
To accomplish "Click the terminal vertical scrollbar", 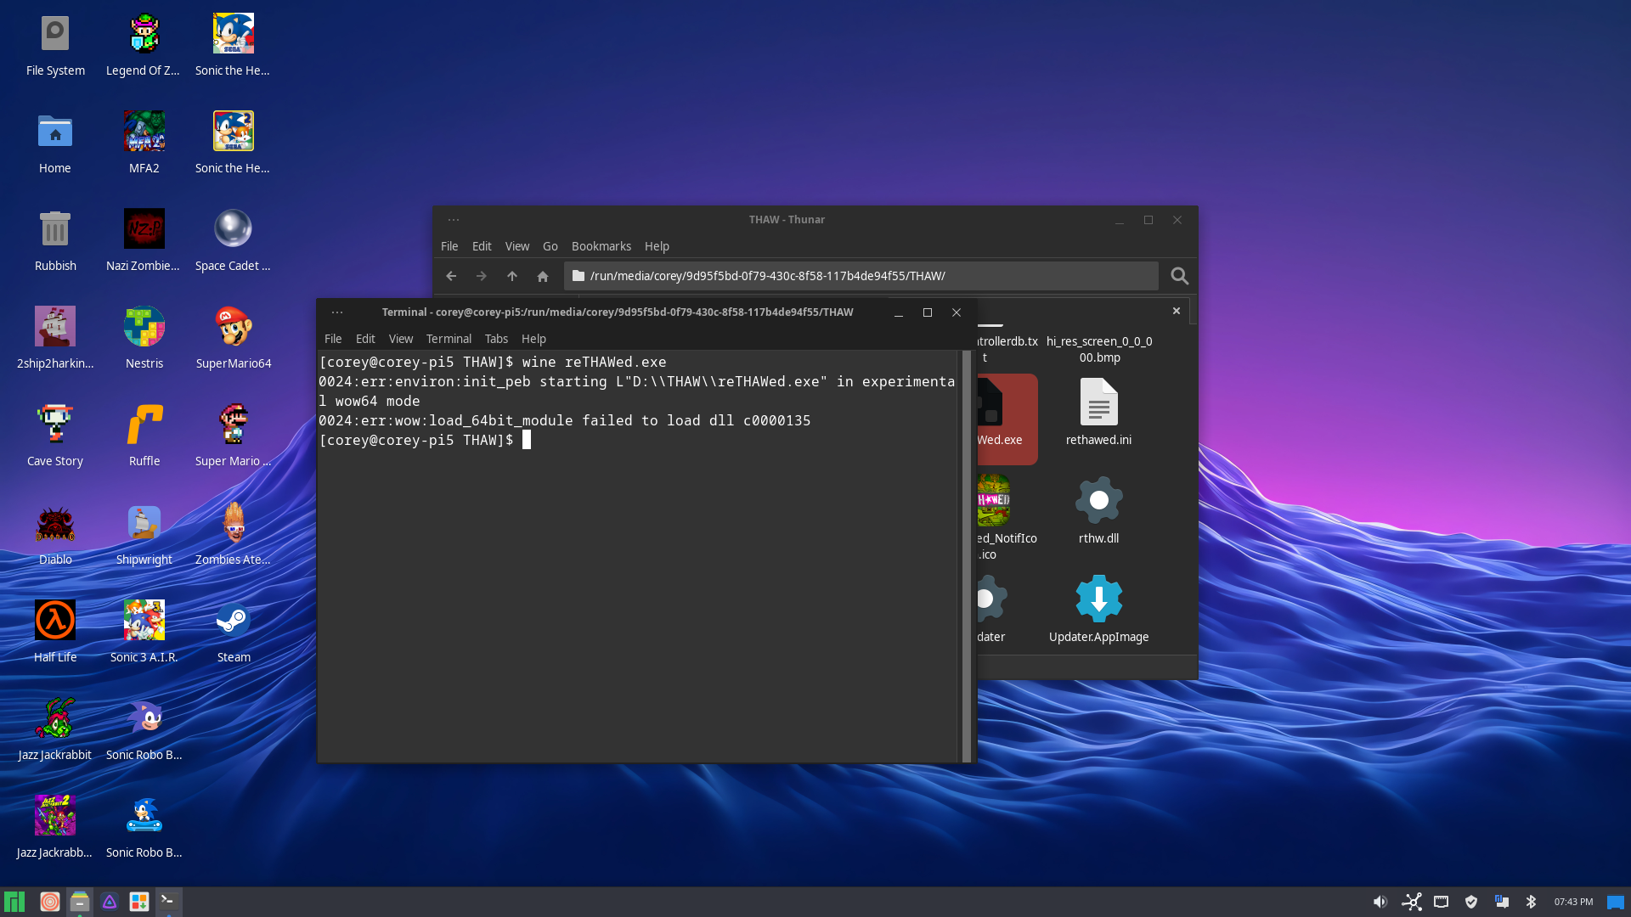I will pyautogui.click(x=966, y=556).
